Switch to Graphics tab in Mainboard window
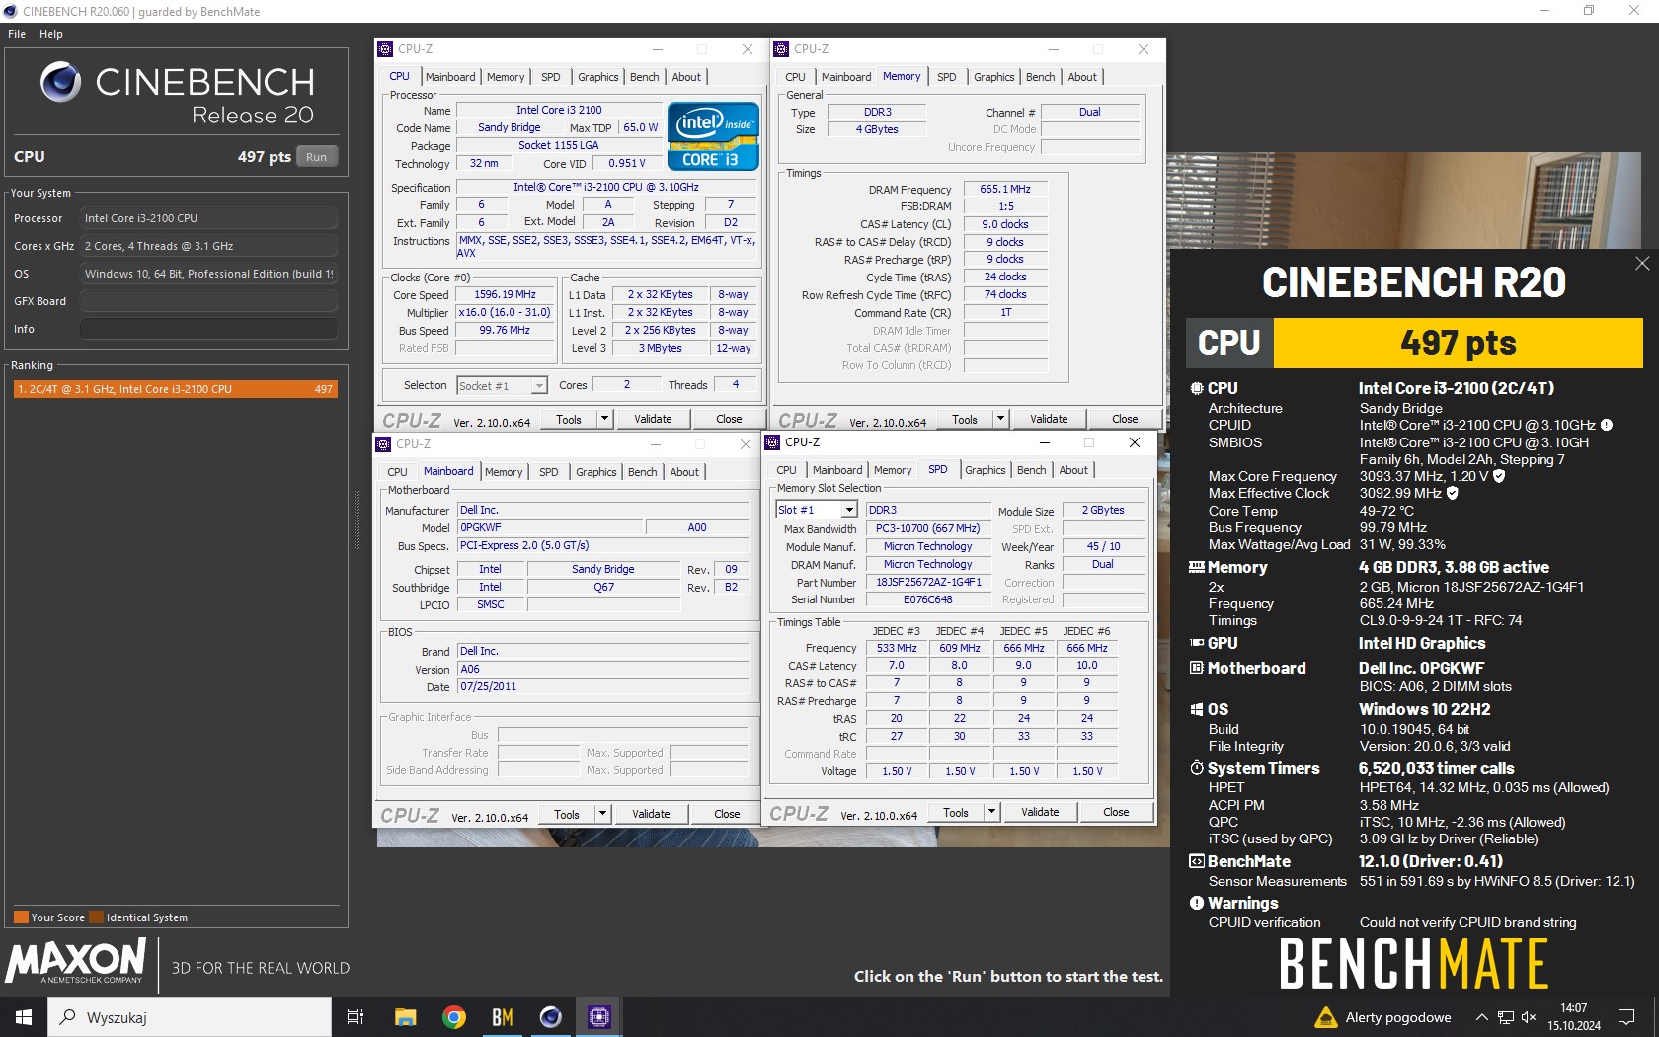This screenshot has width=1659, height=1037. pos(596,472)
